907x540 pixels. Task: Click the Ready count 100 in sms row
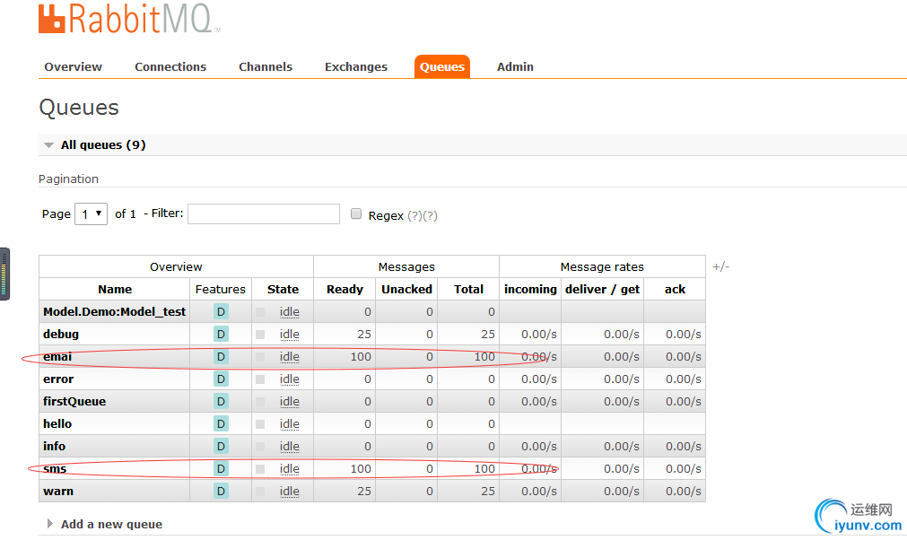[x=361, y=469]
